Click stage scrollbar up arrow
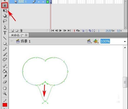 (125, 48)
